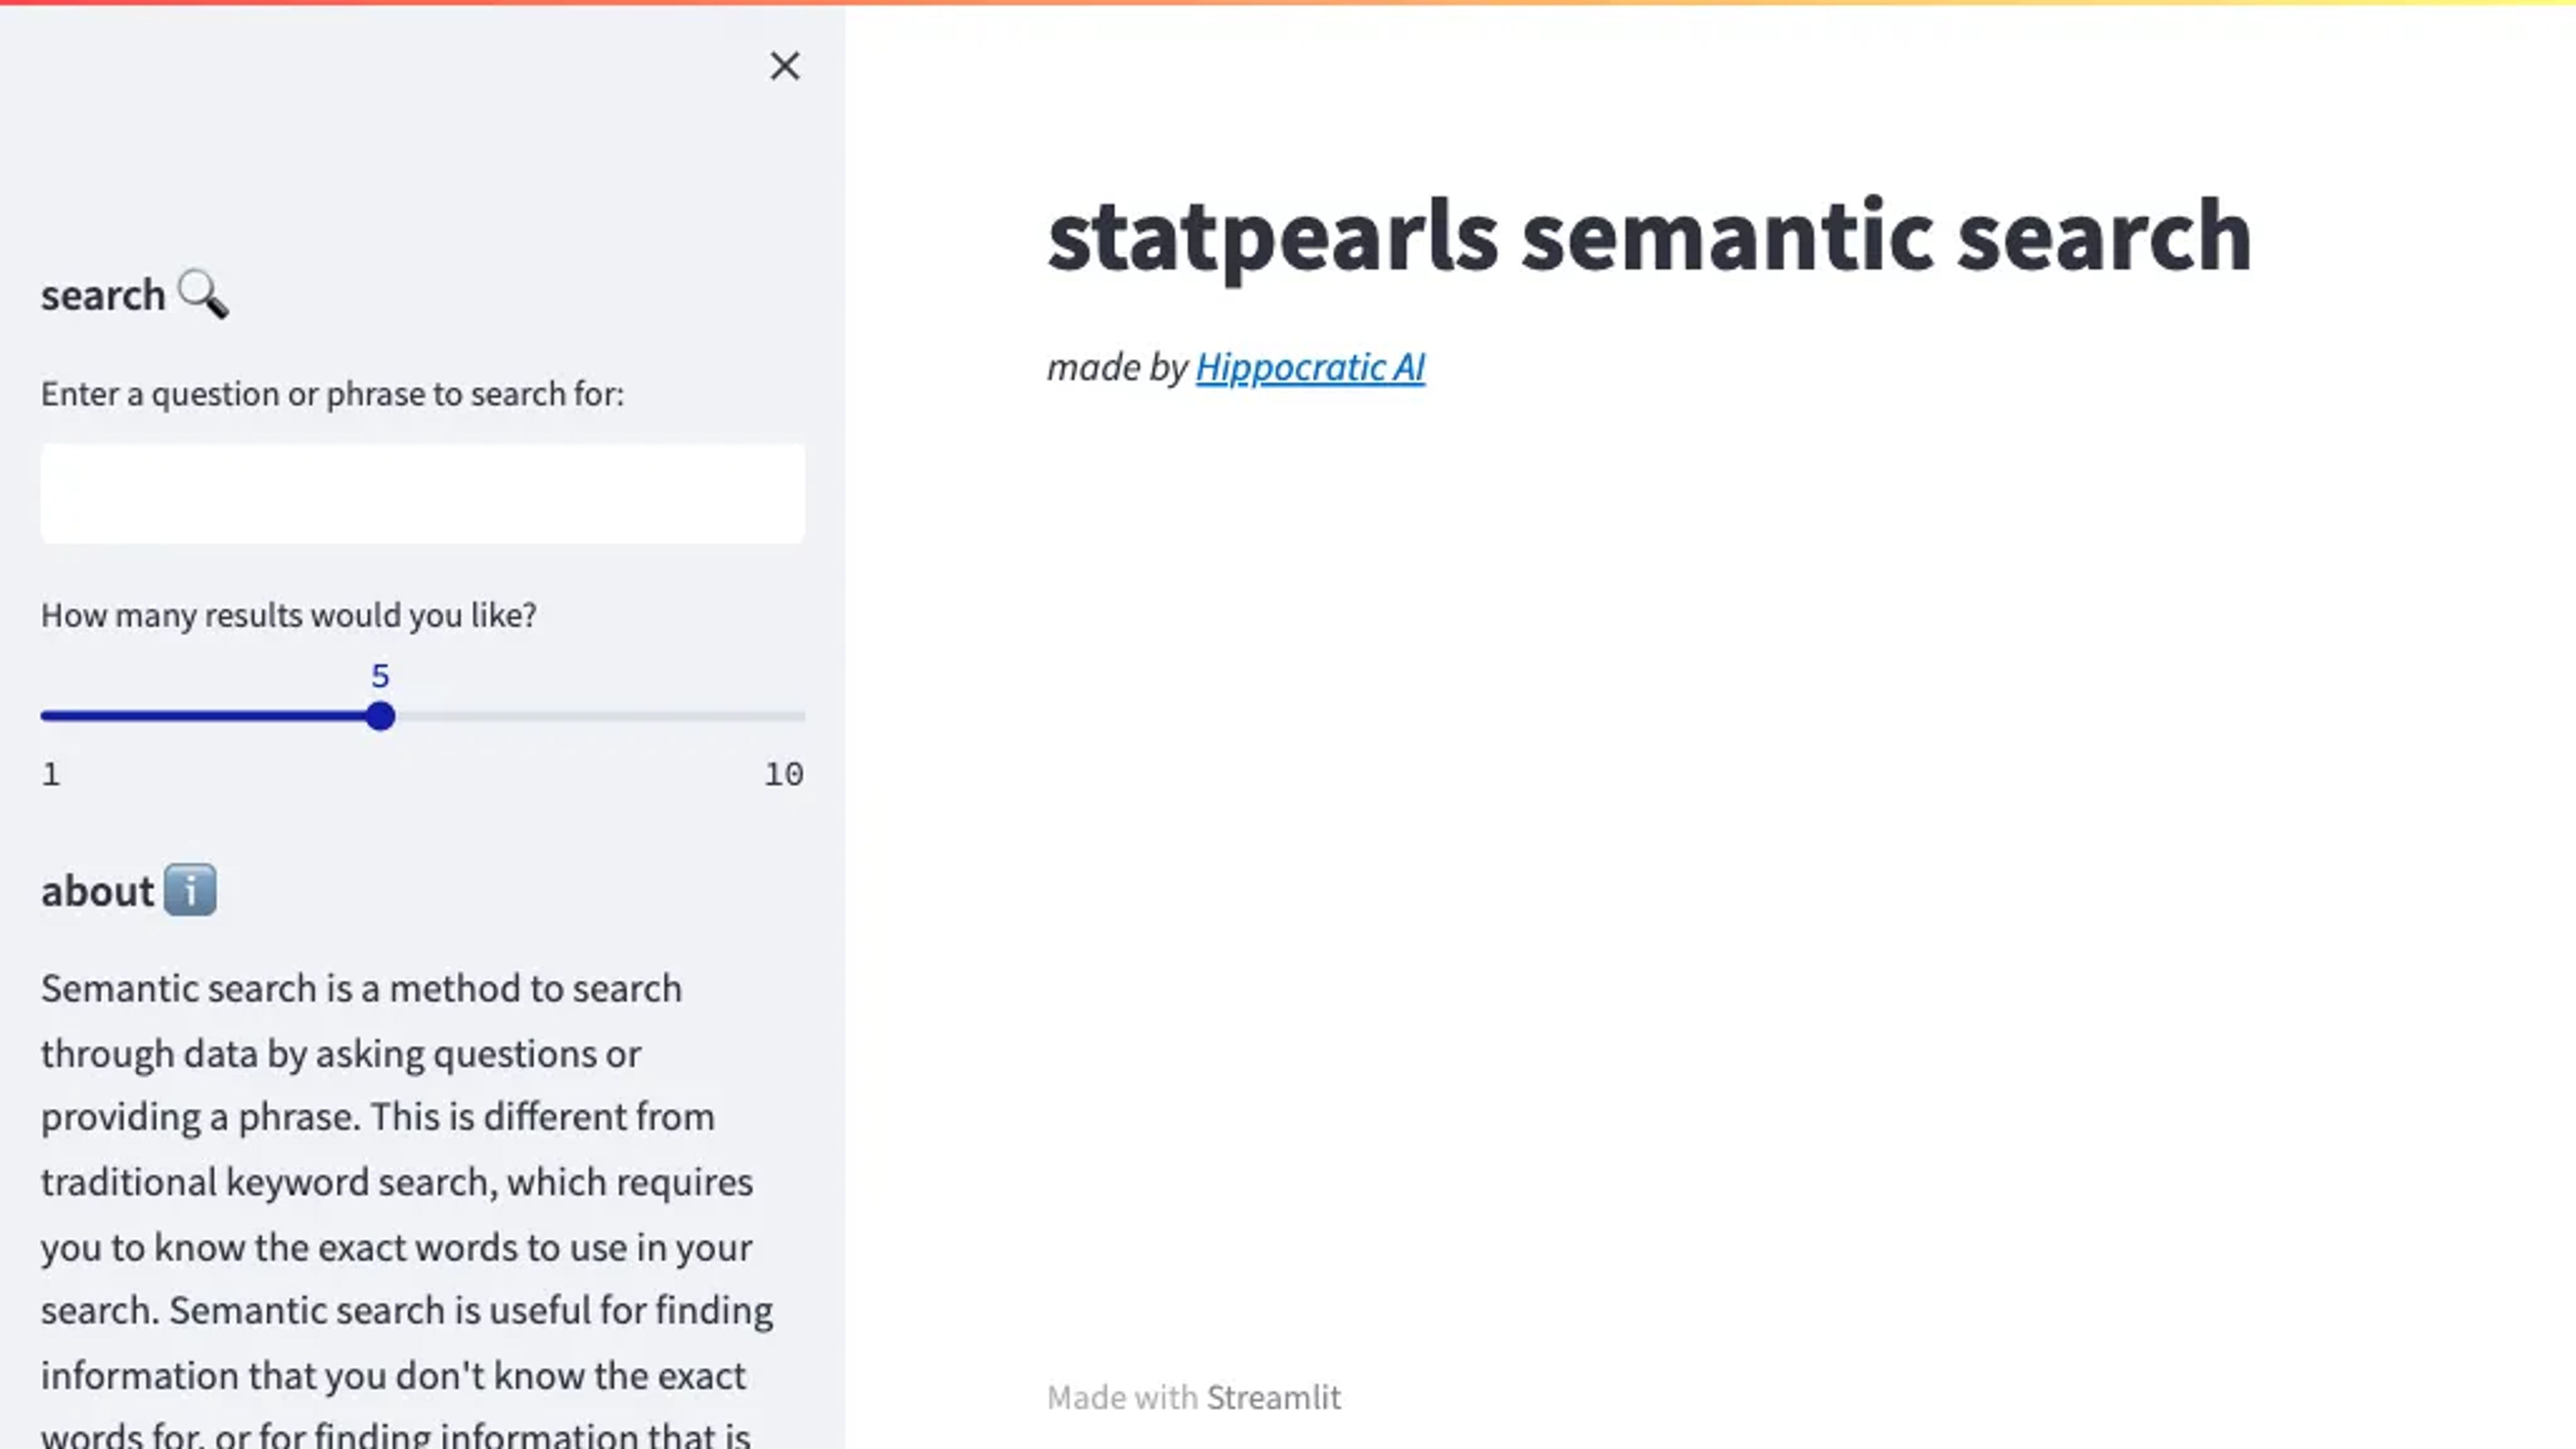The image size is (2576, 1449).
Task: Click the 'Semantic search is a method' paragraph
Action: [x=407, y=1210]
